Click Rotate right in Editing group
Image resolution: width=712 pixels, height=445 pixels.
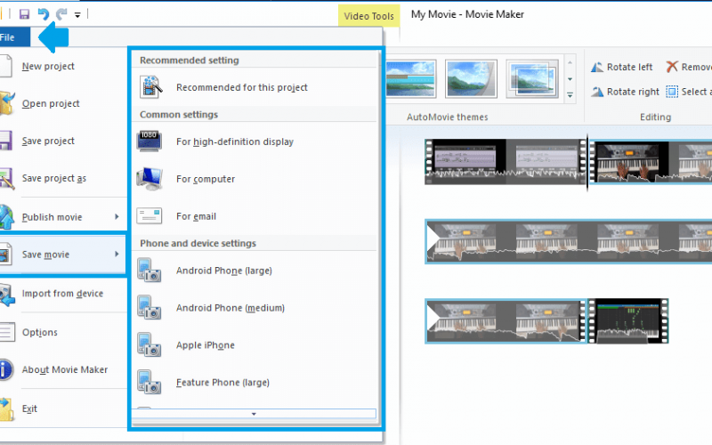625,92
